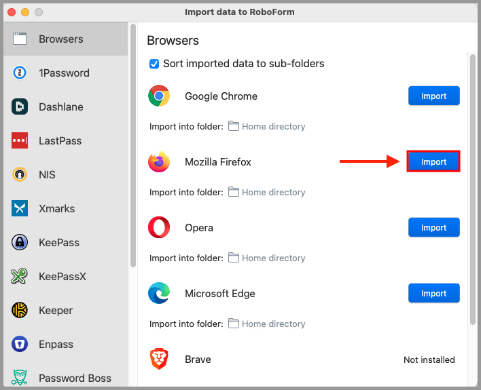
Task: Open the LastPass import category
Action: click(66, 140)
